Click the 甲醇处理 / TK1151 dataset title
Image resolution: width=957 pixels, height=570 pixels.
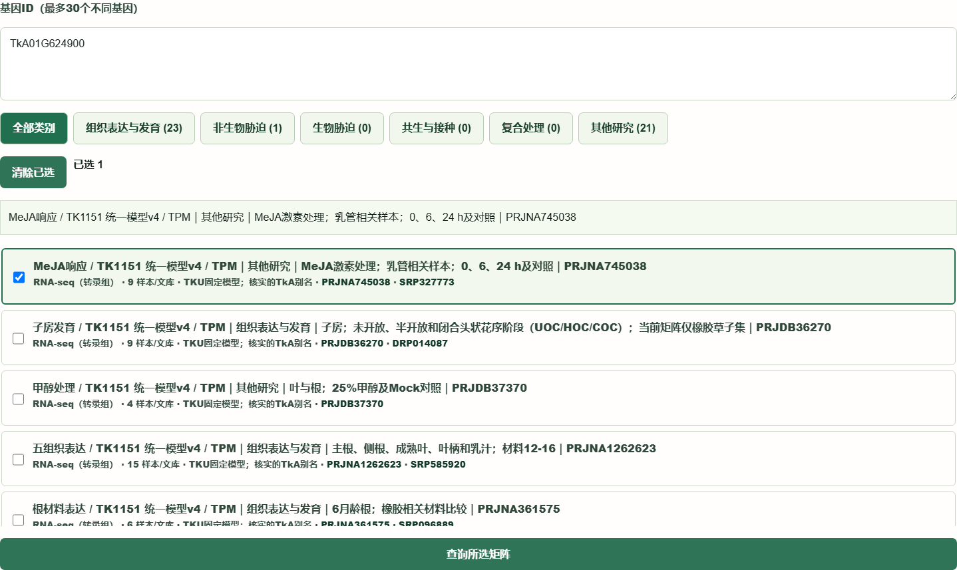[280, 388]
